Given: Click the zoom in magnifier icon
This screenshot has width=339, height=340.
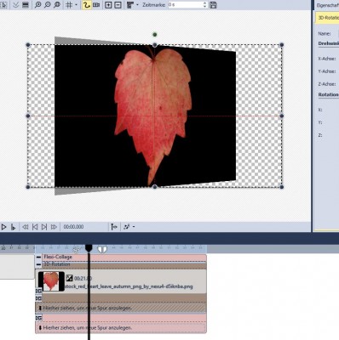Looking at the screenshot, I should coord(37,5).
